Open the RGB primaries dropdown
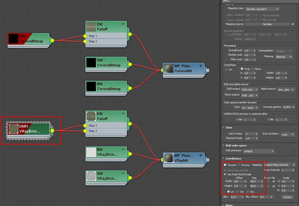 pos(259,151)
